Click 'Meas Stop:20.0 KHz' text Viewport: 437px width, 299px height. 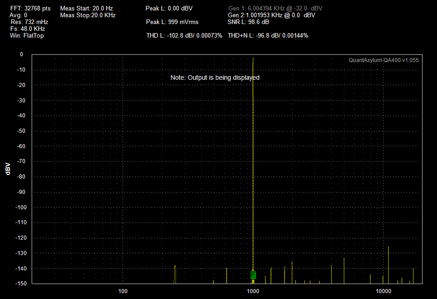pyautogui.click(x=88, y=15)
